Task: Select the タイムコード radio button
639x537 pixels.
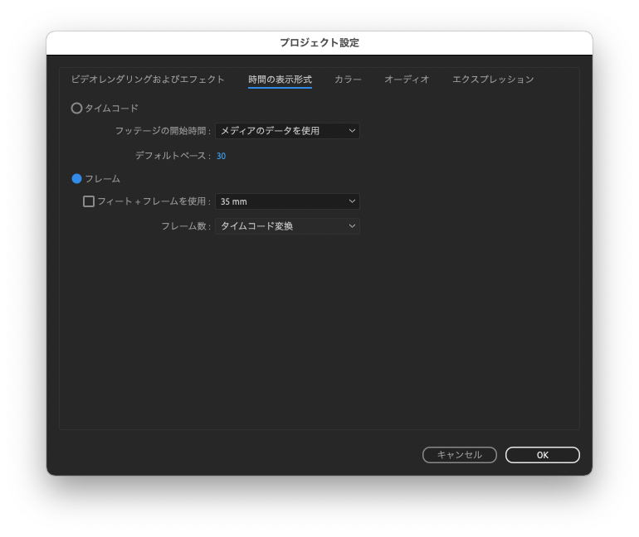Action: (x=77, y=109)
